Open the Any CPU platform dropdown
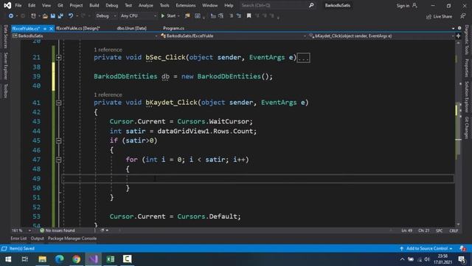The width and height of the screenshot is (472, 266). click(139, 16)
